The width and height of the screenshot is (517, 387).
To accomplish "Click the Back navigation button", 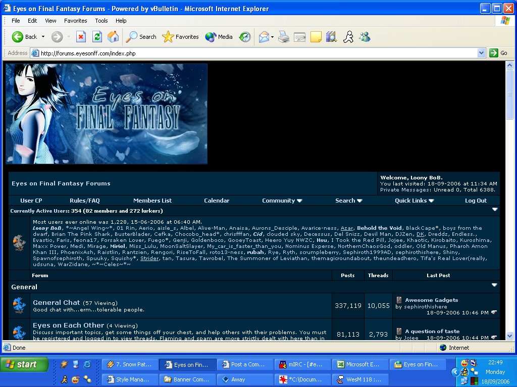I will (x=24, y=37).
